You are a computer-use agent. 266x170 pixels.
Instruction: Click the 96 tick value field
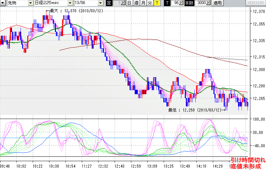coord(175,3)
